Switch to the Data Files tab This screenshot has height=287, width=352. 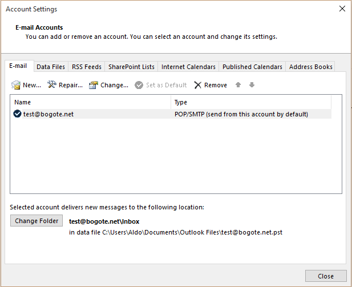[51, 67]
